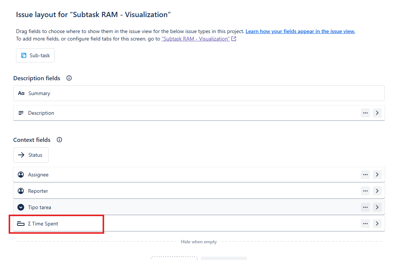Select the Σ Time Spent field row

point(199,224)
